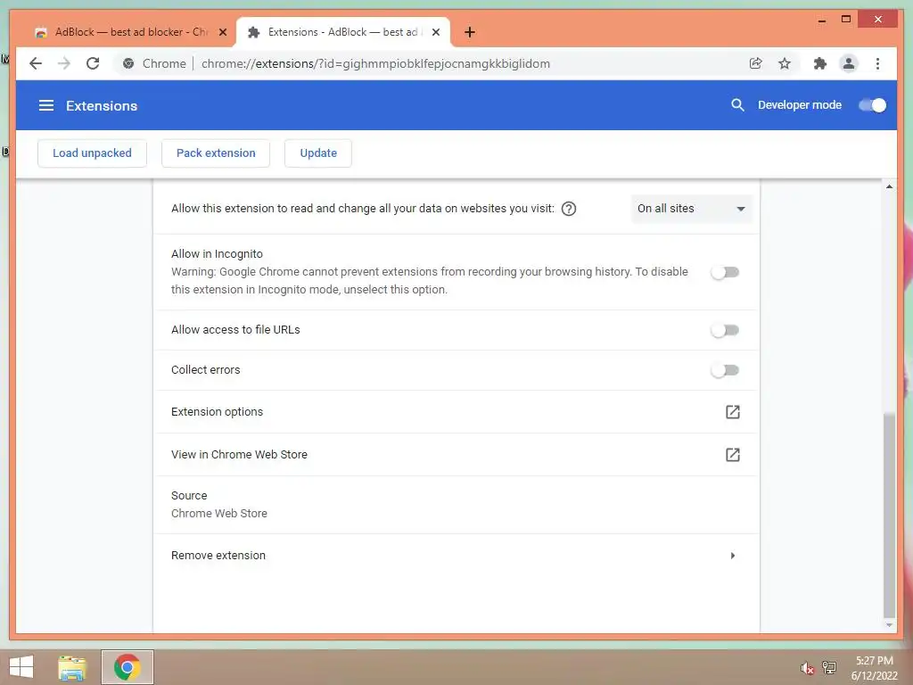Screen dimensions: 913x685
Task: Enable Allow access to file URLs
Action: 725,330
